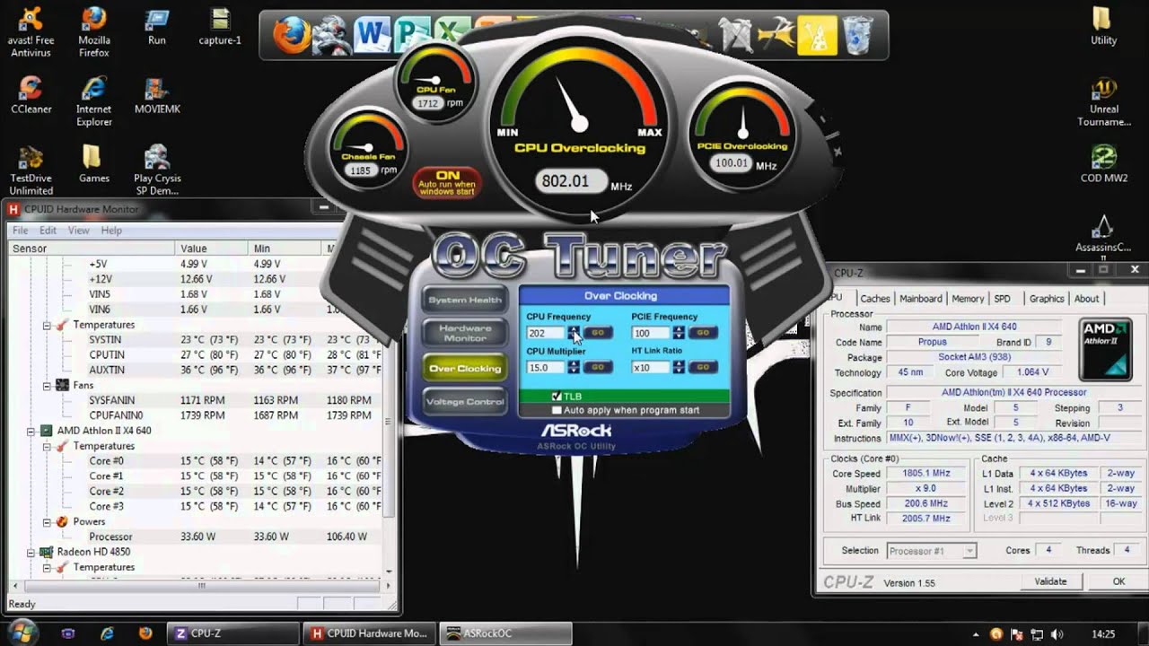This screenshot has width=1149, height=646.
Task: Click GO button beside CPU Frequency
Action: [x=598, y=333]
